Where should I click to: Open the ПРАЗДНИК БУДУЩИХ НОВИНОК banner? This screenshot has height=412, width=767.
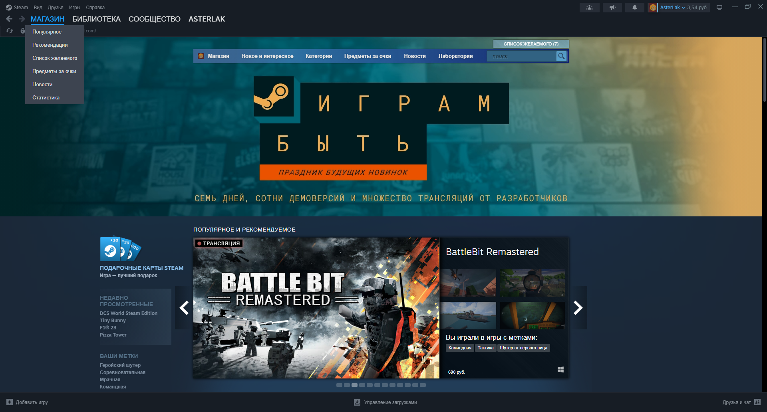click(343, 172)
